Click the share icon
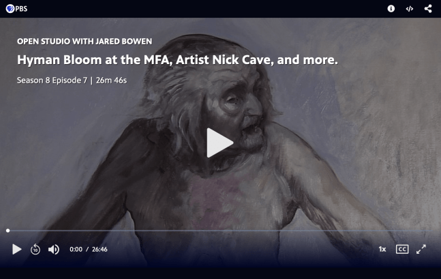The image size is (441, 279). point(428,9)
